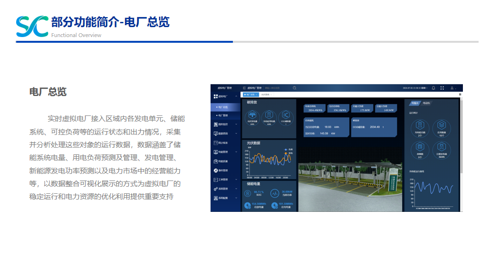Click the SOC battery icon
This screenshot has height=276, width=490.
tap(248, 193)
